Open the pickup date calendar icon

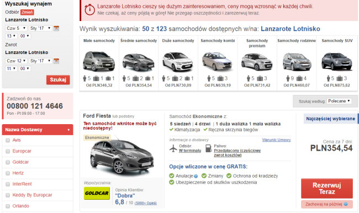pos(56,28)
